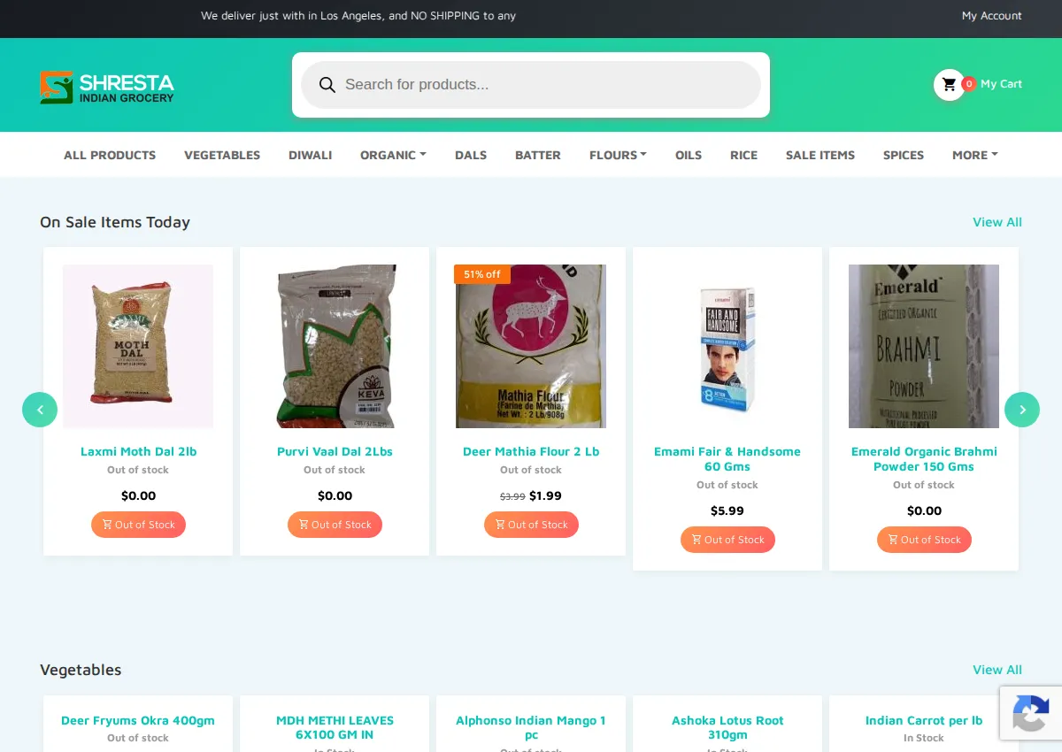1062x752 pixels.
Task: Open the Rice category
Action: pyautogui.click(x=743, y=155)
